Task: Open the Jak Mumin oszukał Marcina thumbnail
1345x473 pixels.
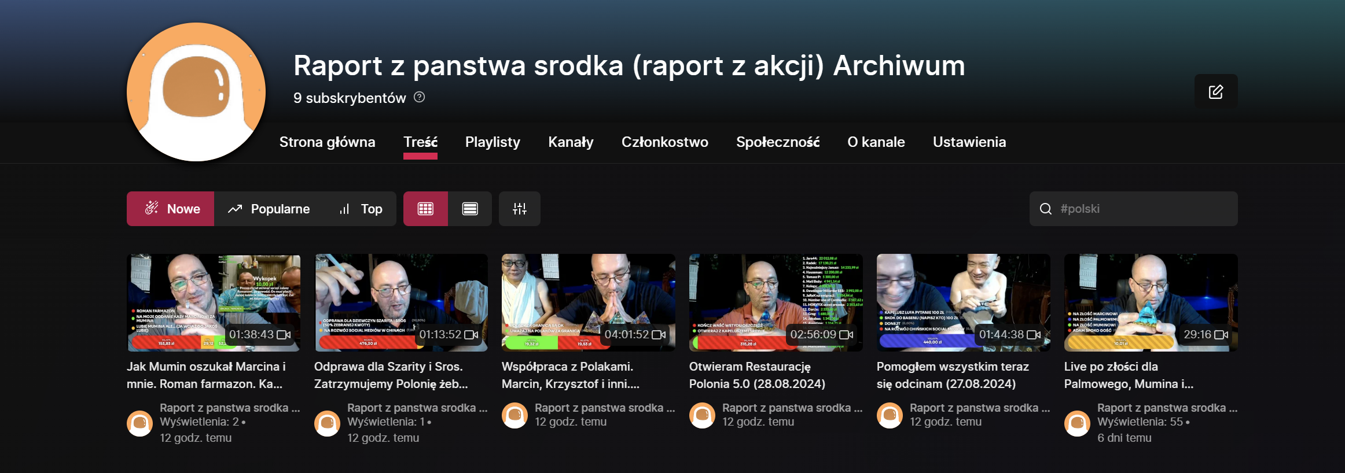Action: [214, 302]
